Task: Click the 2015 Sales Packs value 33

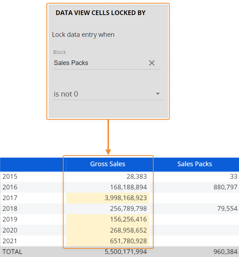Action: tap(234, 176)
